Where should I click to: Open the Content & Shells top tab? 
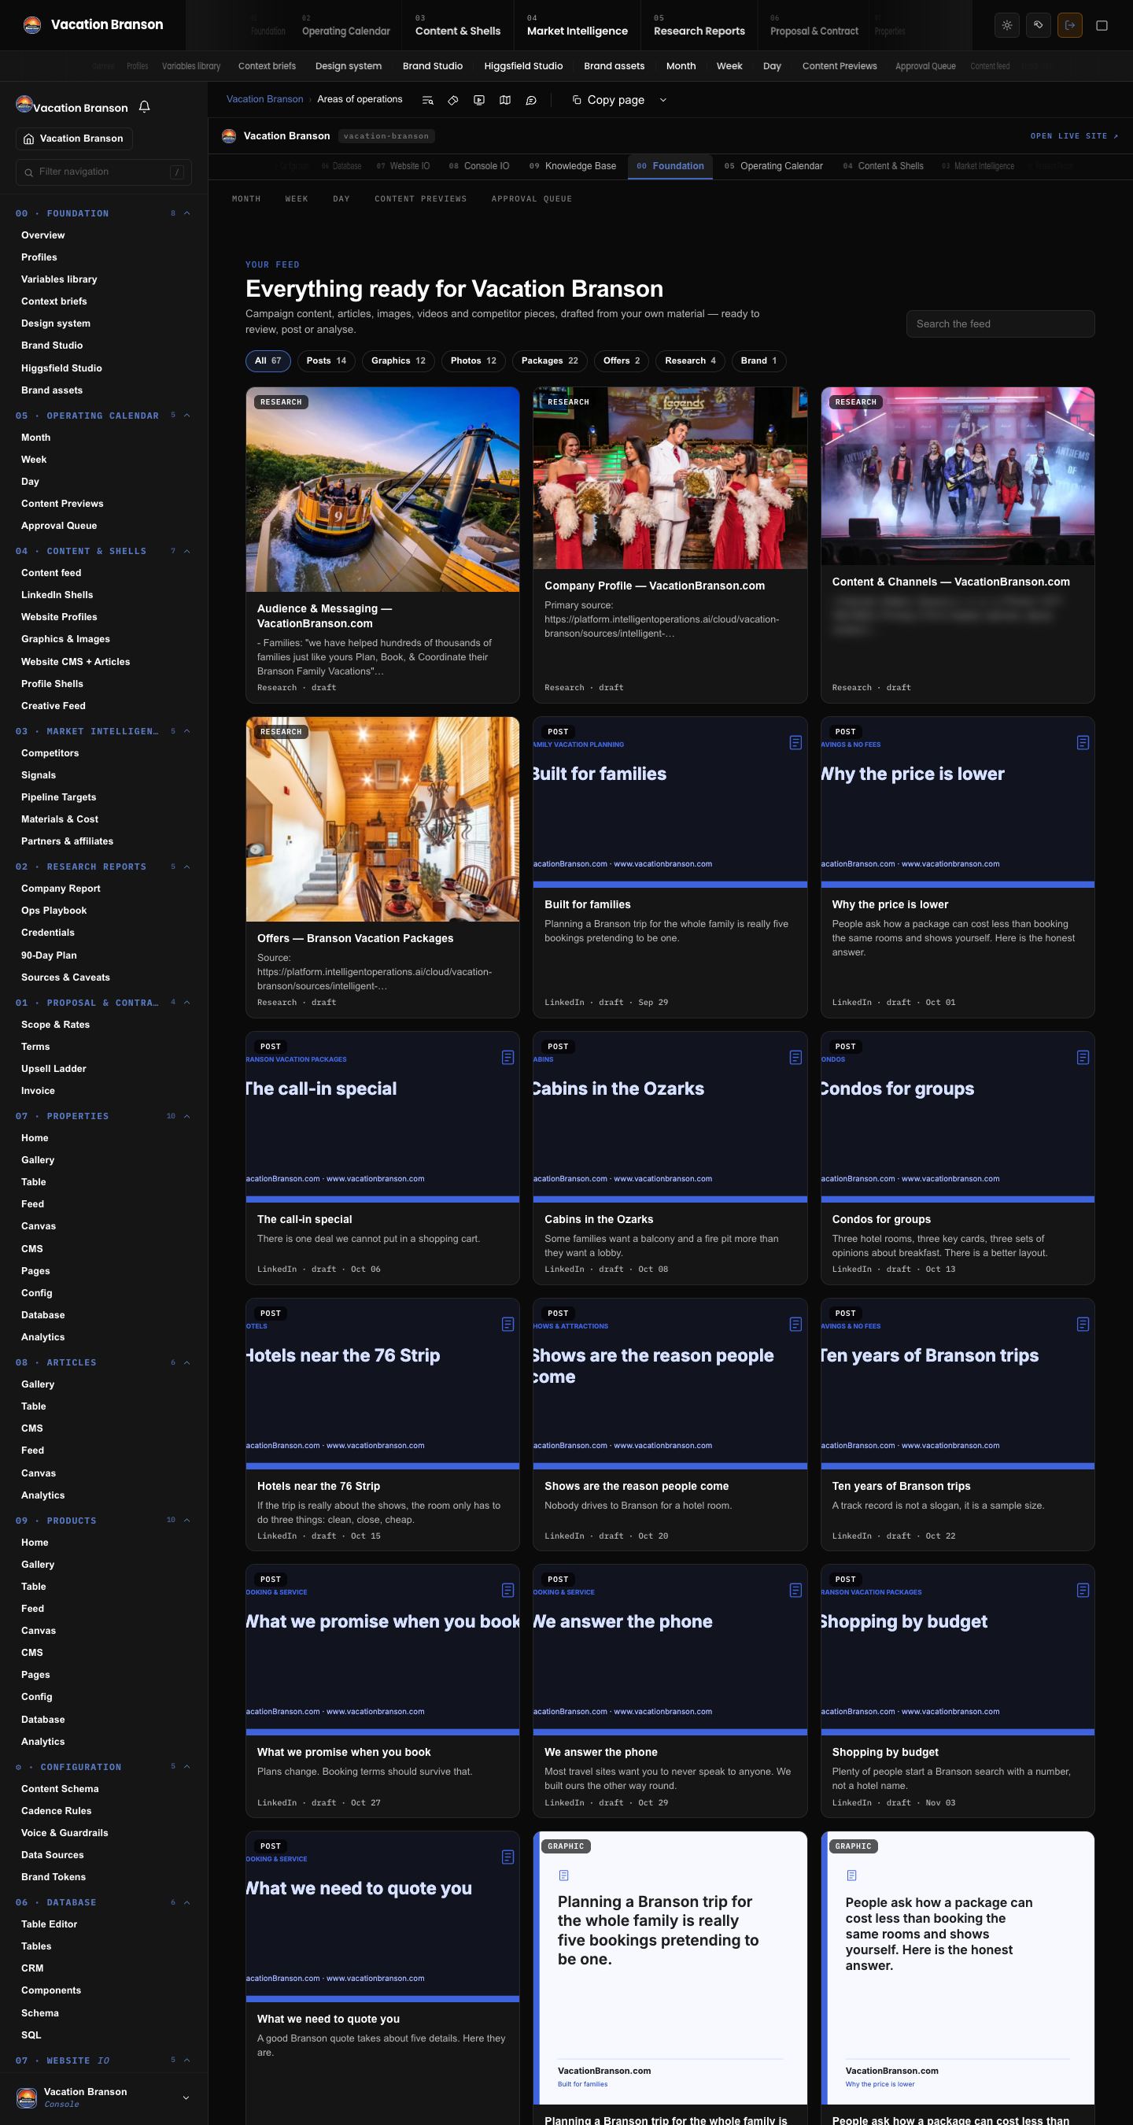coord(458,25)
